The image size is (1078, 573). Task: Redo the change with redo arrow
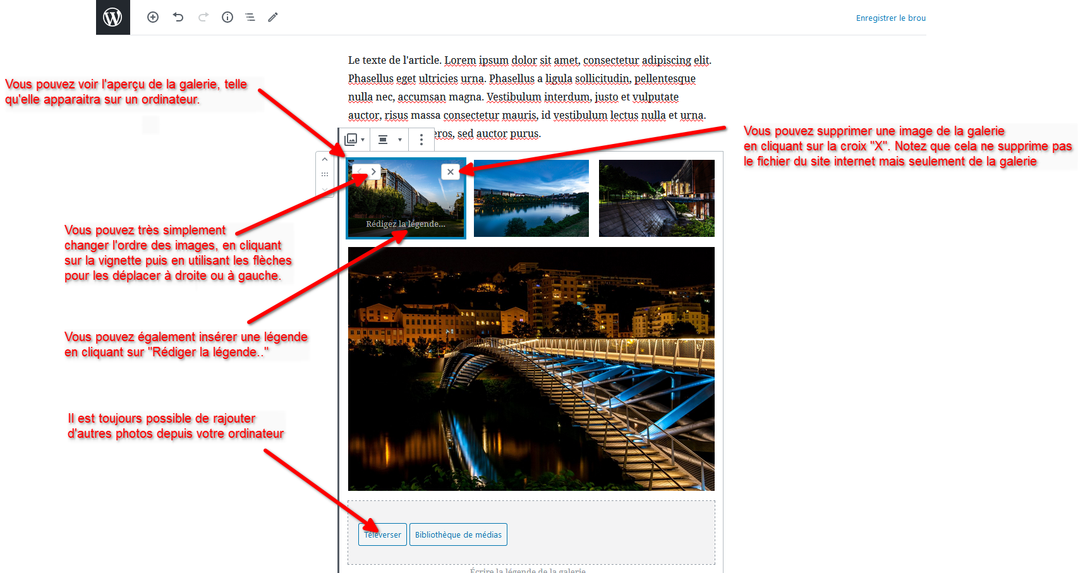click(x=203, y=17)
